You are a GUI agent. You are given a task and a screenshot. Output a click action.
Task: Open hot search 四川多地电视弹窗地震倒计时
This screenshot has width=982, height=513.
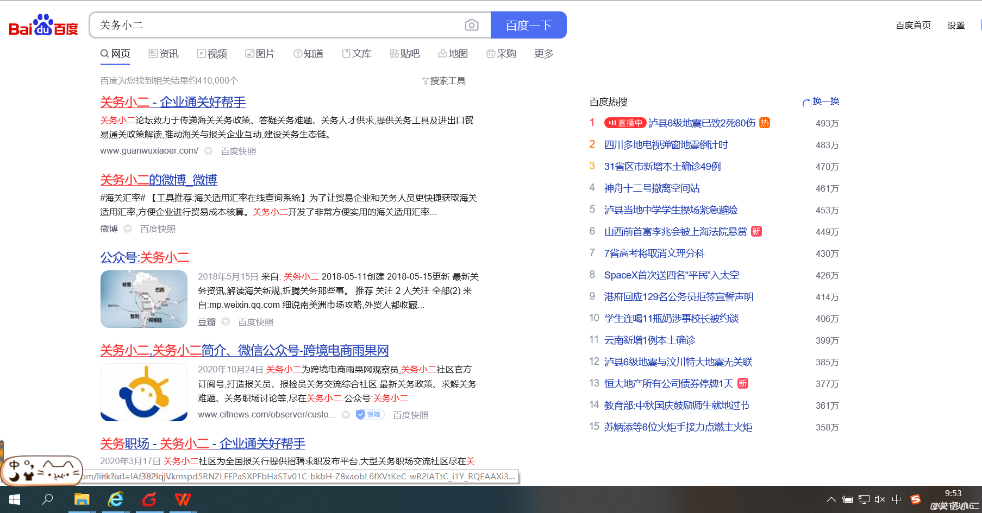point(666,145)
